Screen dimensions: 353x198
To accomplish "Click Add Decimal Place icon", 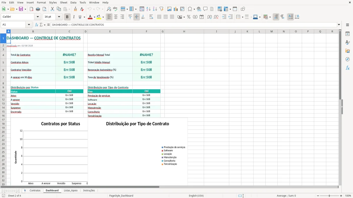I will pyautogui.click(x=209, y=17).
